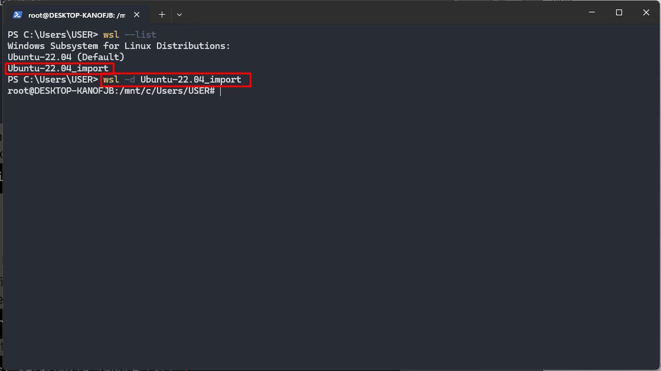
Task: Click the empty terminal area below prompt
Action: coord(330,232)
